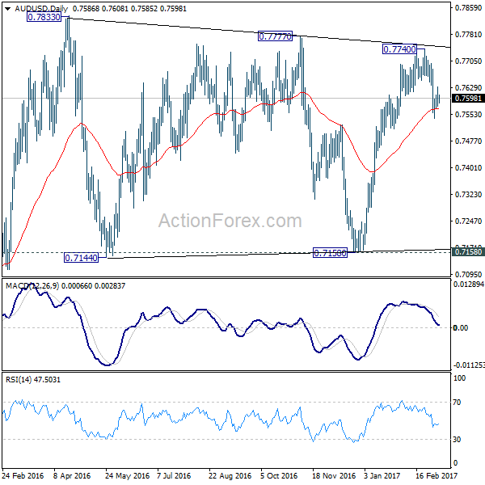Click the 0.78590 price axis value

[468, 8]
